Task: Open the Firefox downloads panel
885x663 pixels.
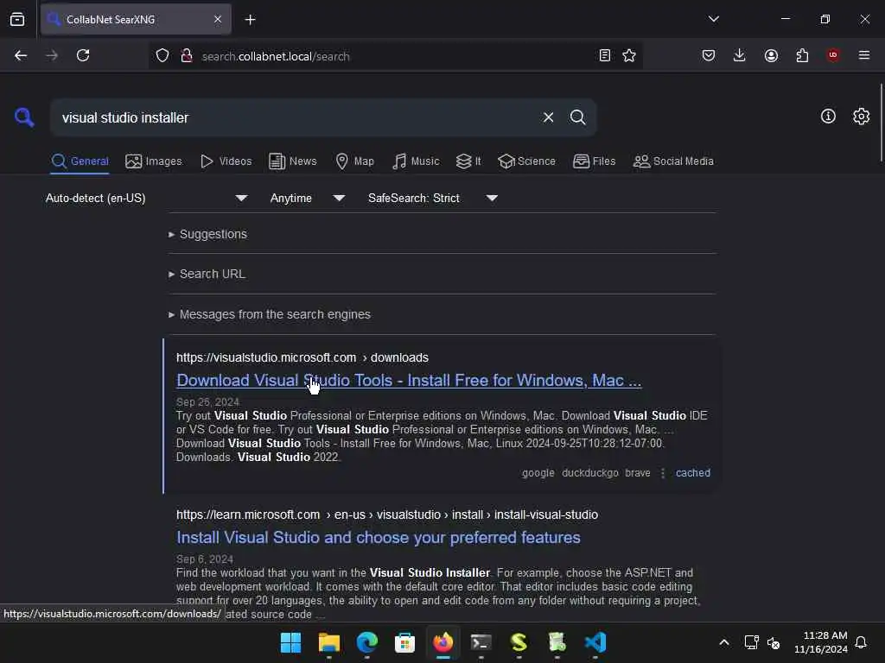Action: click(x=740, y=55)
